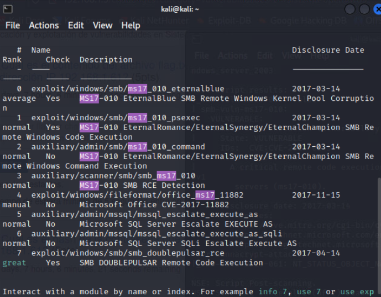Click the first gray window control button
Image resolution: width=381 pixels, height=297 pixels.
tap(350, 9)
